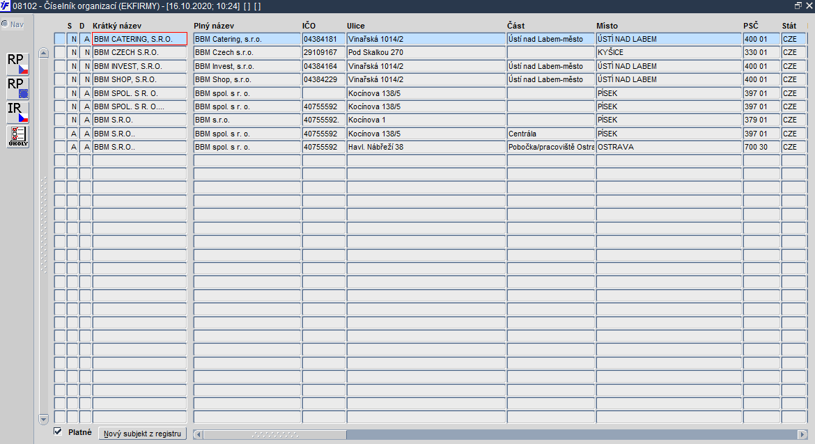Toggle the Platné checkbox

pos(58,431)
